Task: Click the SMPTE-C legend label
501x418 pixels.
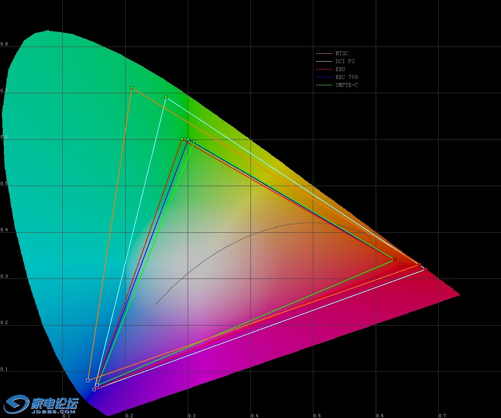Action: coord(347,85)
